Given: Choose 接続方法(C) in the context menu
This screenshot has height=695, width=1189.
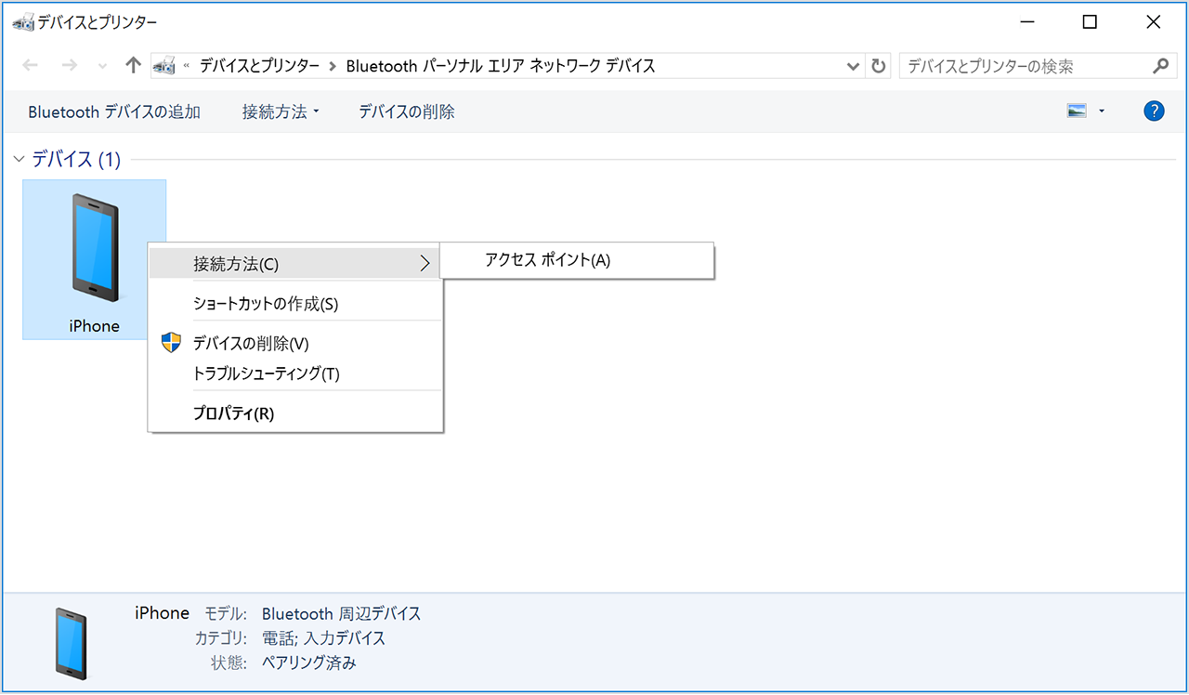Looking at the screenshot, I should point(295,263).
